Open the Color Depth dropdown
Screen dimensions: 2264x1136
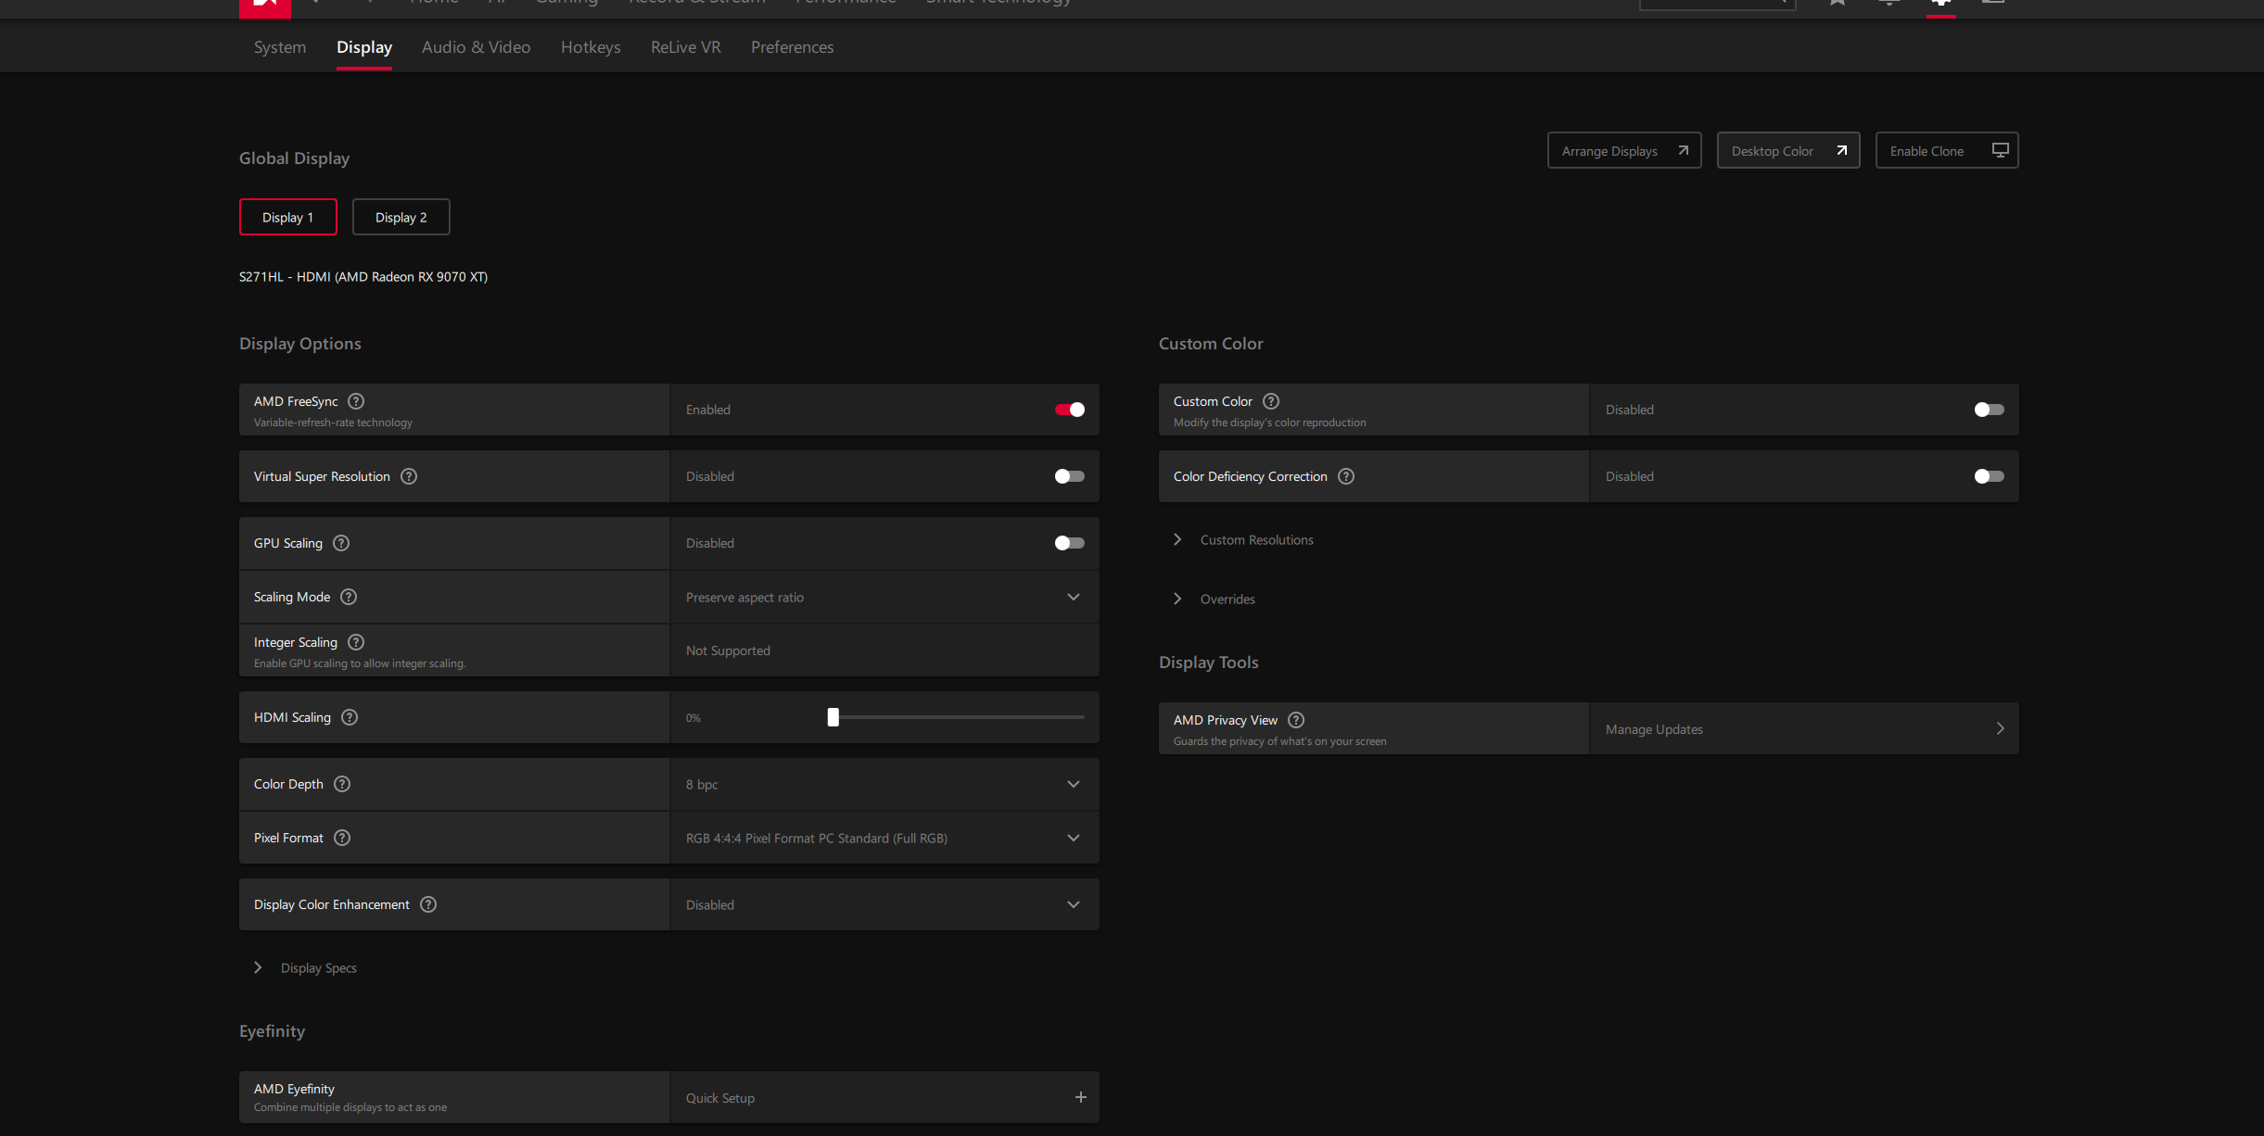[1073, 784]
